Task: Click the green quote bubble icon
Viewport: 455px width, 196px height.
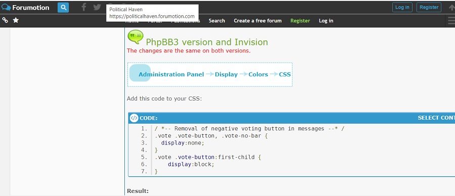Action: coord(135,37)
